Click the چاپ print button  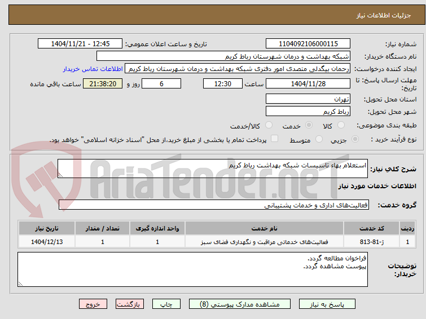pyautogui.click(x=166, y=304)
